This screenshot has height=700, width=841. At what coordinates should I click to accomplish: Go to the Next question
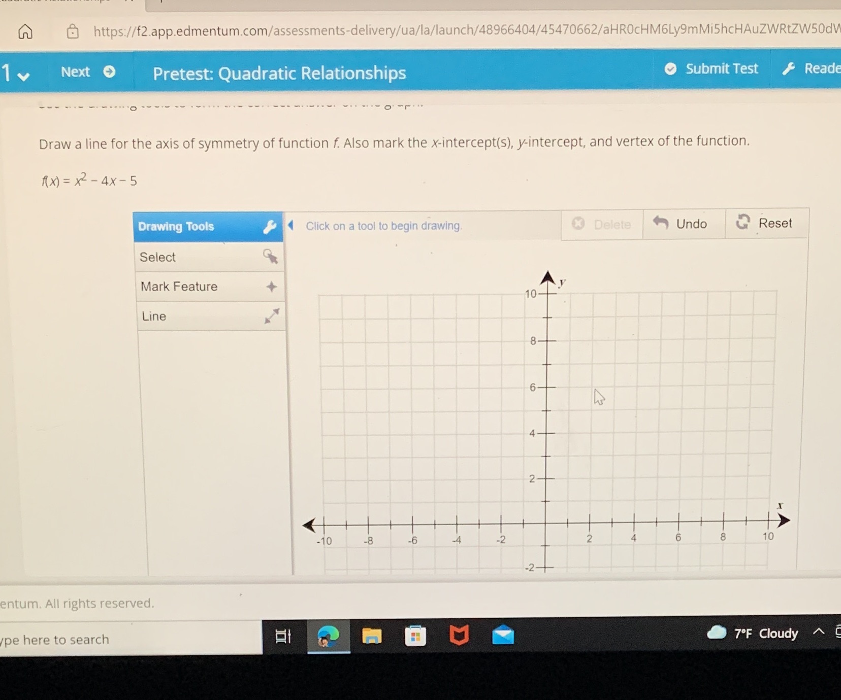coord(88,72)
